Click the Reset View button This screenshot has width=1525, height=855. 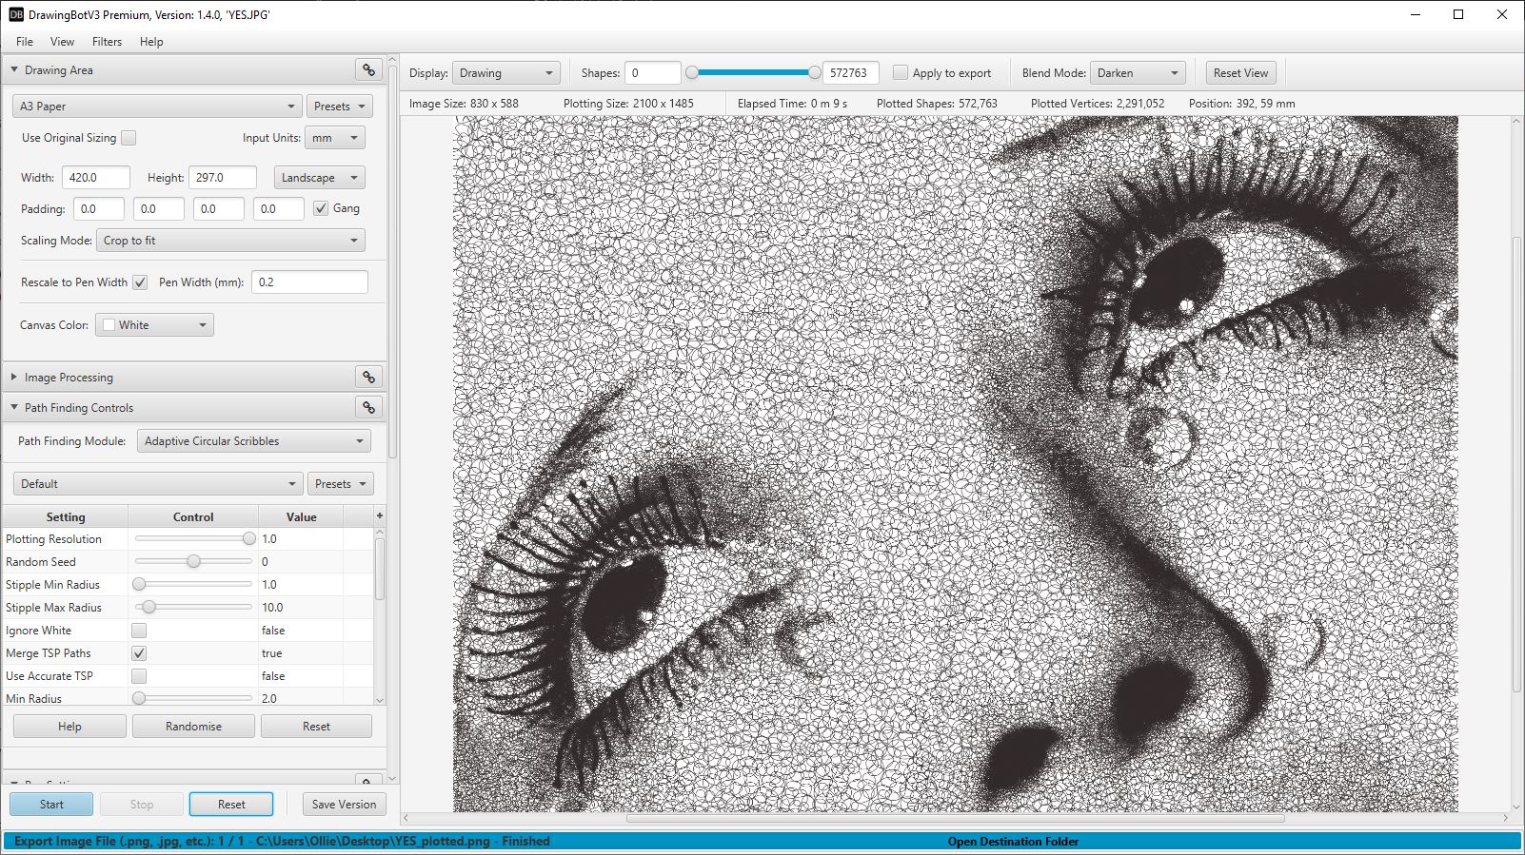(1240, 73)
